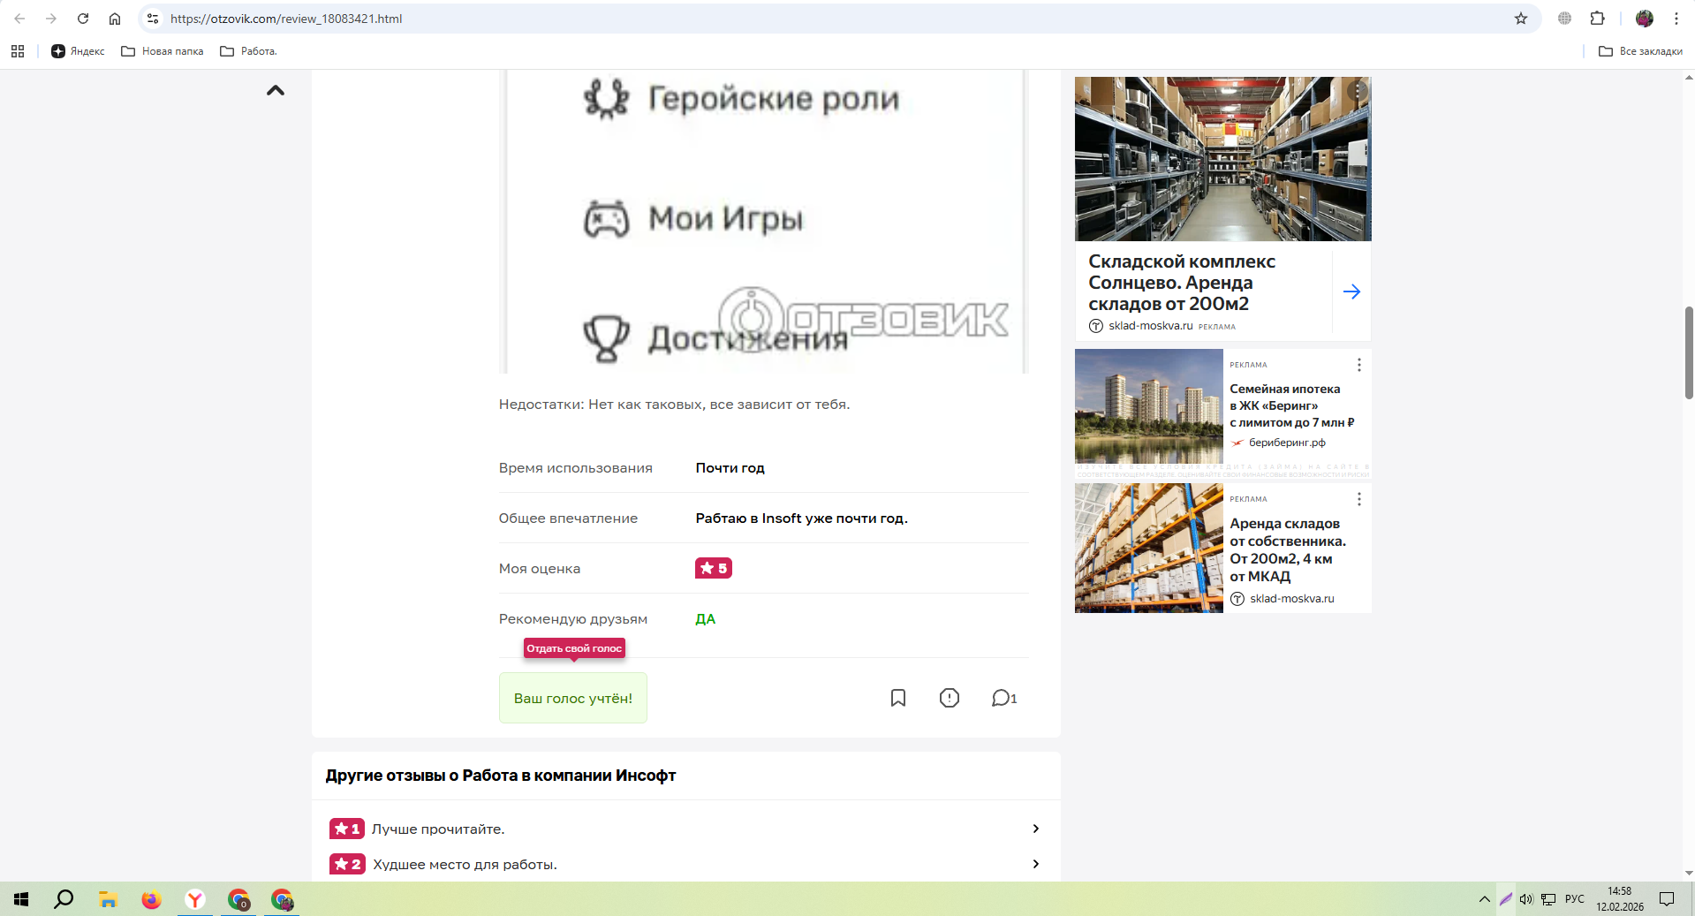Open the Аренда складов от собственника ad

click(x=1288, y=549)
